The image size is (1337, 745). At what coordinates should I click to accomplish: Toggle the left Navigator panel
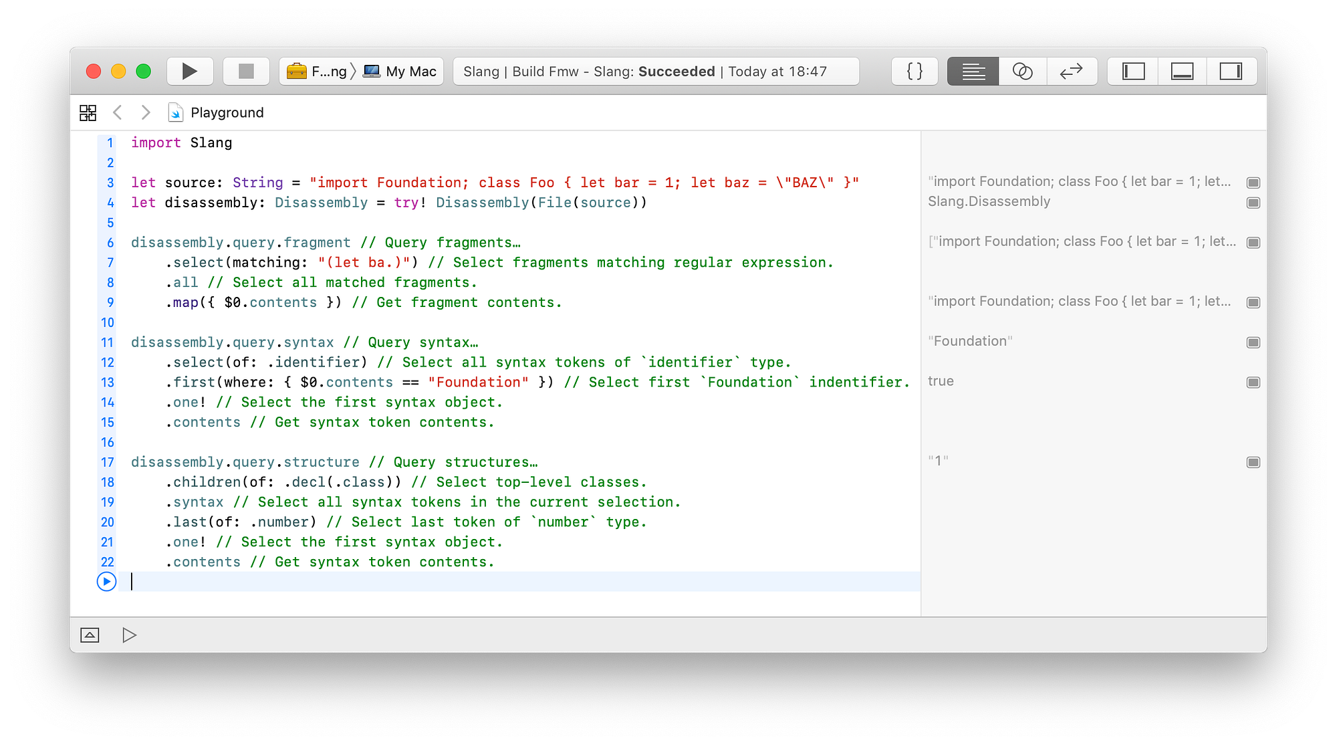point(1132,71)
